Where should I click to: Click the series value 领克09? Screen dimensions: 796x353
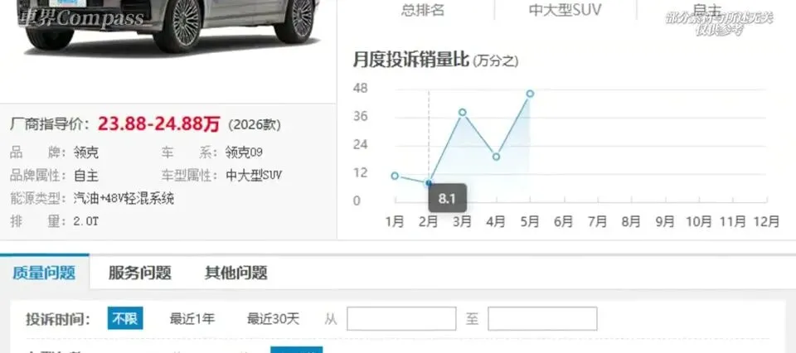pyautogui.click(x=244, y=152)
